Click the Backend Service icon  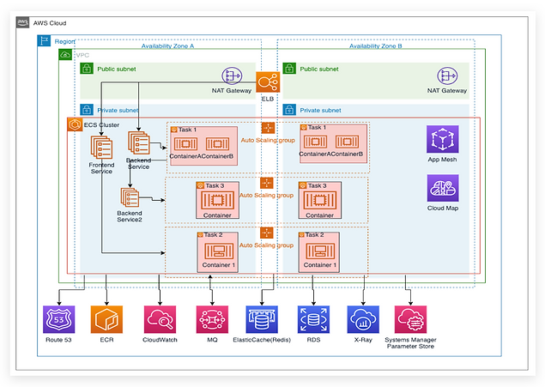pyautogui.click(x=139, y=142)
